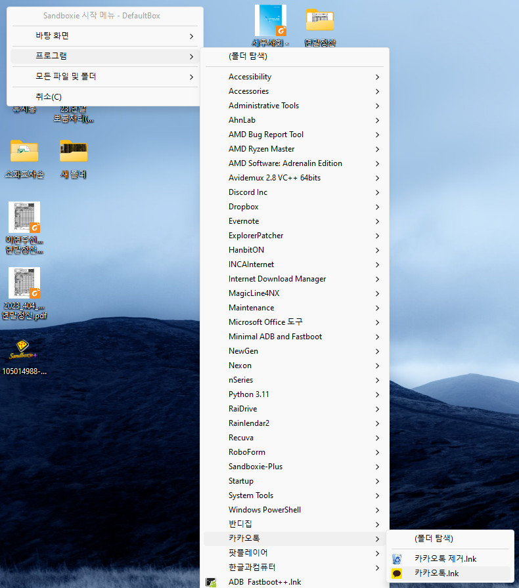Open the 한글과컴퓨터 entry
The height and width of the screenshot is (588, 519).
295,568
